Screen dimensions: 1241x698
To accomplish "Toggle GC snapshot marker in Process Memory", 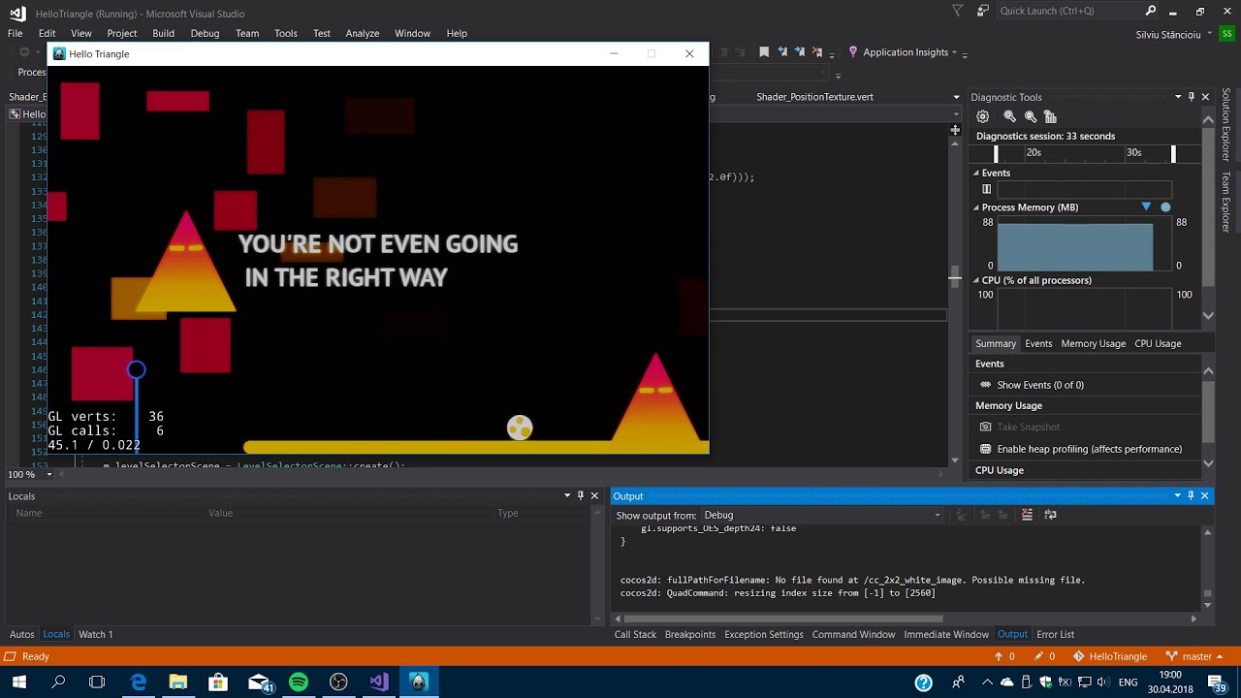I will (1146, 207).
